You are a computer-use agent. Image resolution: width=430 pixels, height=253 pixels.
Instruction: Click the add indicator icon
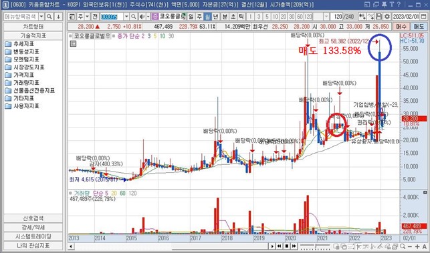coord(362,17)
